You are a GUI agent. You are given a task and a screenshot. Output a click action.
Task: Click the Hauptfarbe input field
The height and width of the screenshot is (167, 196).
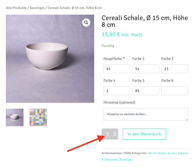[116, 69]
